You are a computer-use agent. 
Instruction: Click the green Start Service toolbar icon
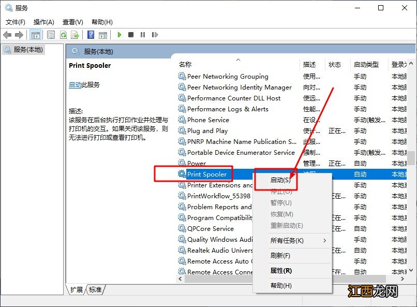[120, 35]
